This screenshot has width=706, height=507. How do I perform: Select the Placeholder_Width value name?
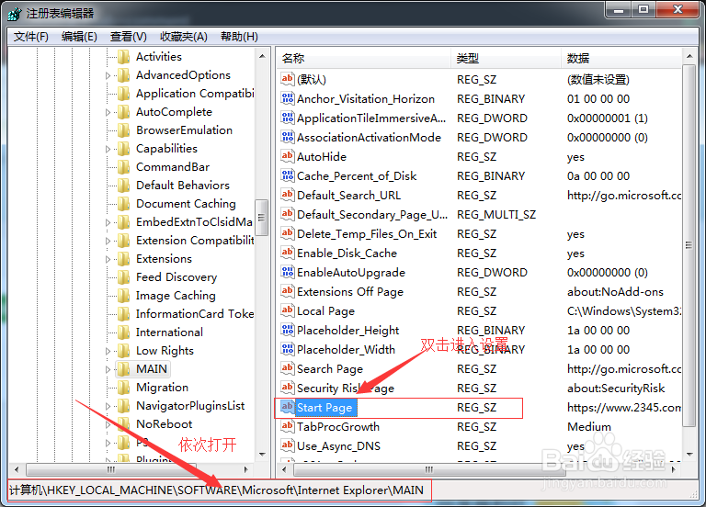(x=346, y=350)
